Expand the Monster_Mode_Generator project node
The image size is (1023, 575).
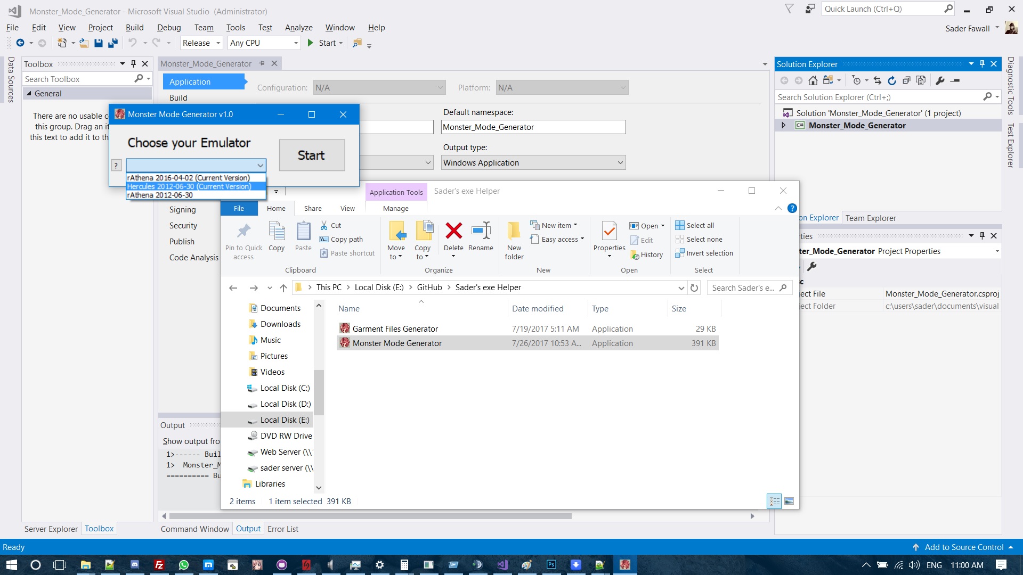click(x=783, y=126)
